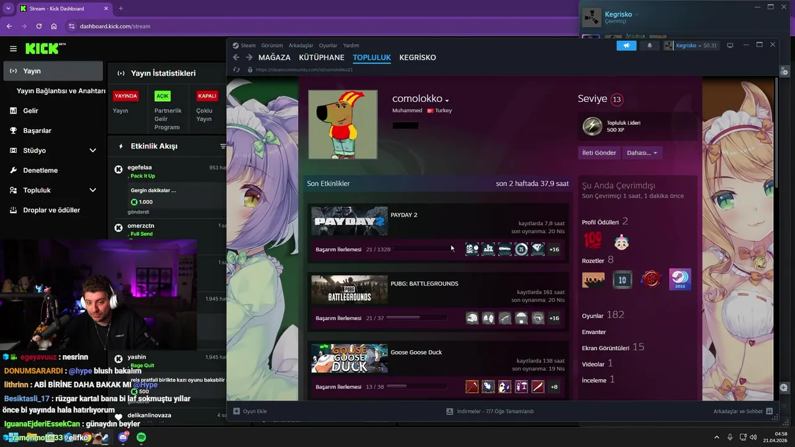Open Droplar ve ödüller
795x447 pixels.
tap(52, 210)
